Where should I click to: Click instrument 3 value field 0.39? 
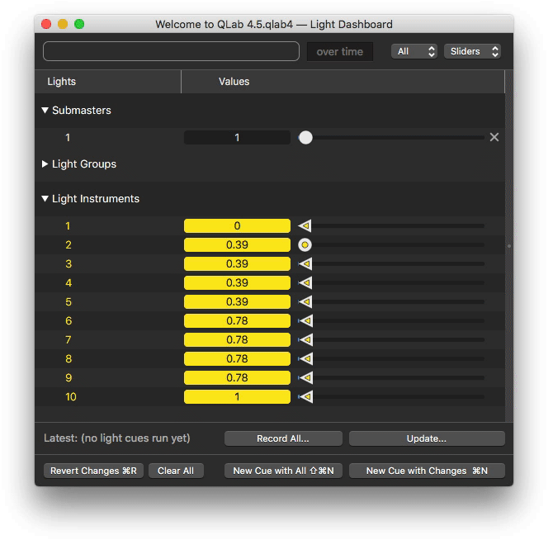point(237,264)
